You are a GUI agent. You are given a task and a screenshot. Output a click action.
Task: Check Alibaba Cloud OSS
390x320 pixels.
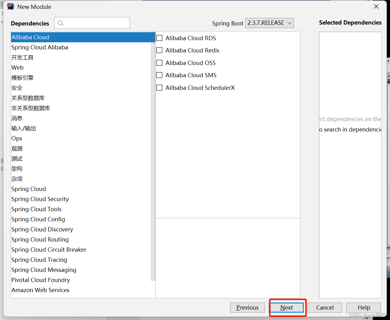click(x=159, y=63)
